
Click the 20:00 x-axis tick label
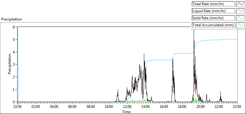click(201, 107)
